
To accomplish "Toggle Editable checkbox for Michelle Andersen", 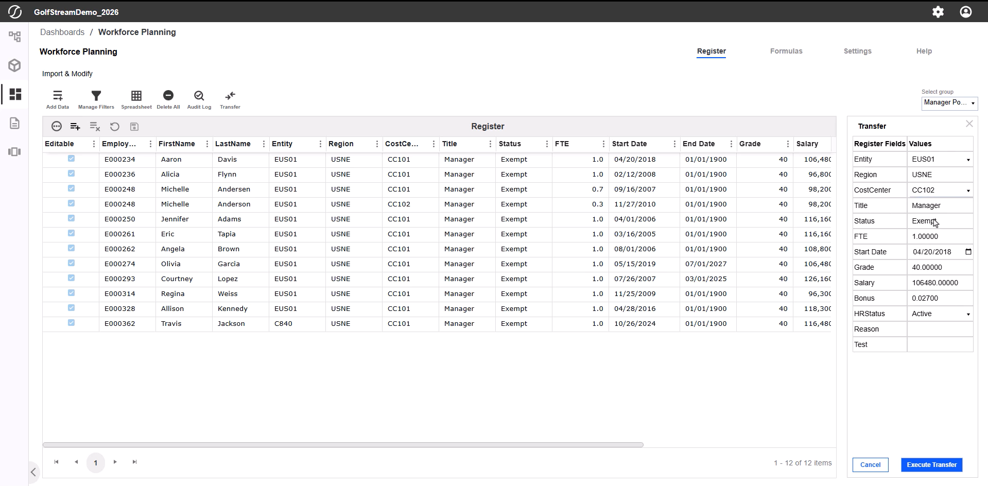I will tap(71, 188).
